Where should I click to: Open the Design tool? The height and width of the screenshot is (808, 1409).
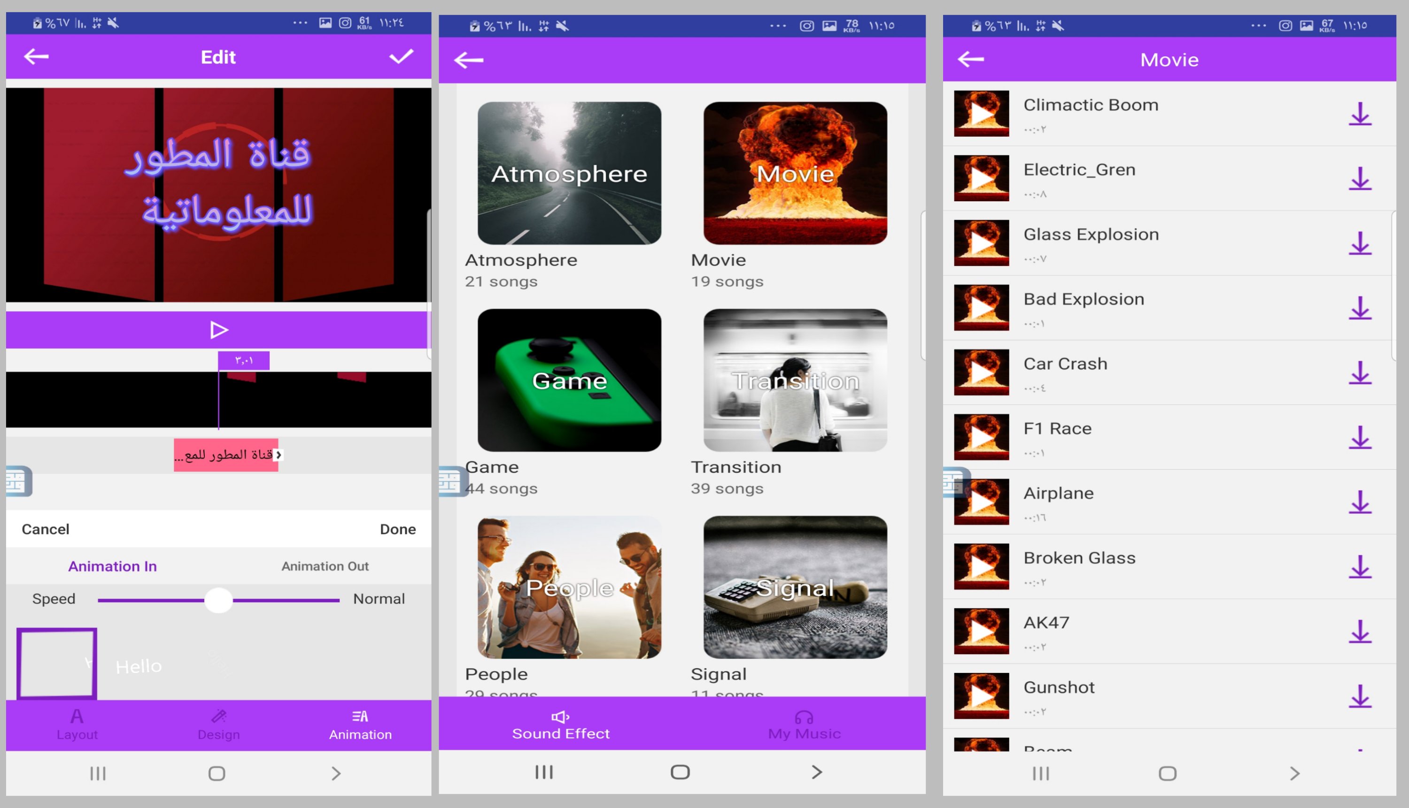(x=219, y=724)
